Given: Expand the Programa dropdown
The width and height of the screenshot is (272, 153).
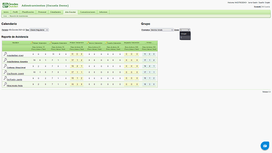Looking at the screenshot, I should (x=161, y=30).
